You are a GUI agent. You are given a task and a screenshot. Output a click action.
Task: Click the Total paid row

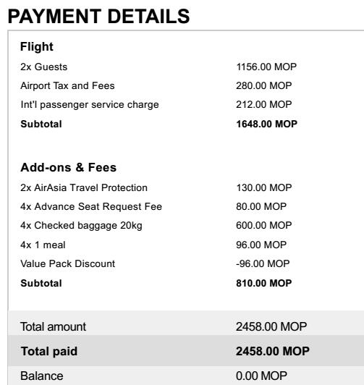pos(186,351)
